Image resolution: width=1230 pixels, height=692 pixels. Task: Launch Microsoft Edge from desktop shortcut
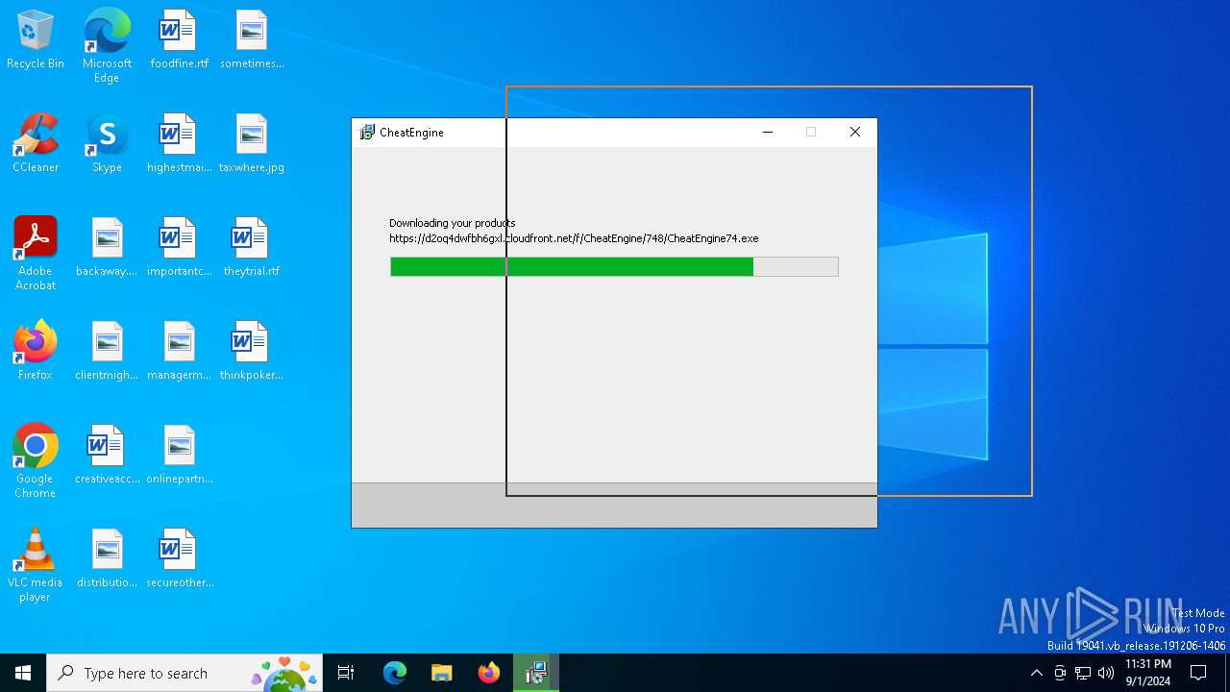coord(107,45)
